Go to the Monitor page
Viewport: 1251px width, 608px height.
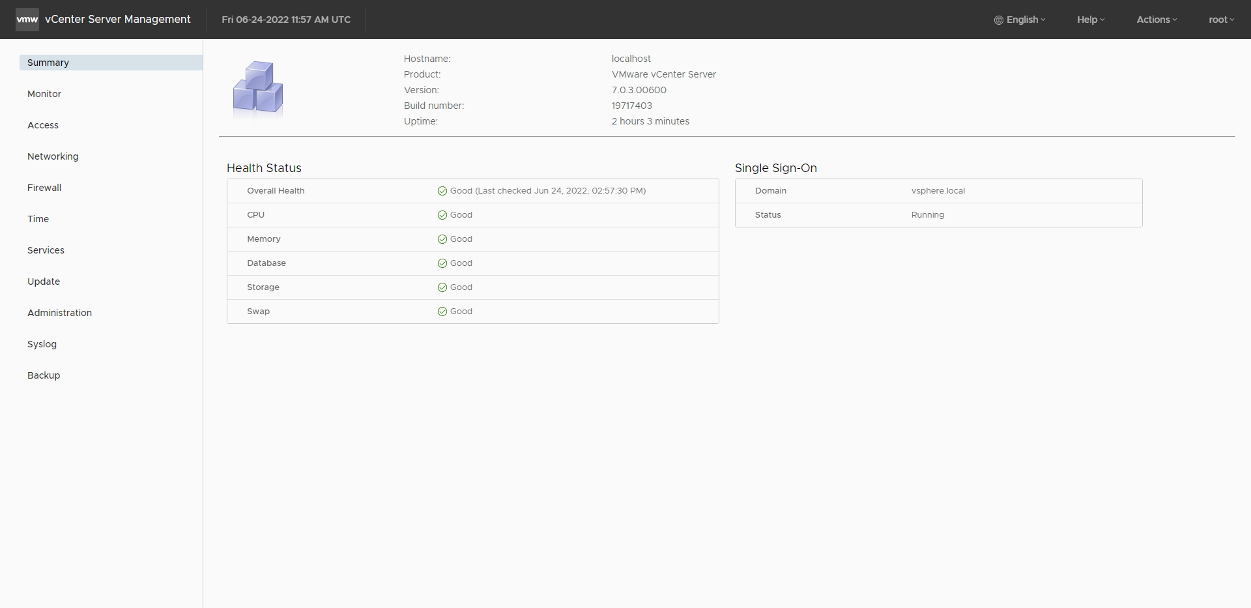coord(44,94)
